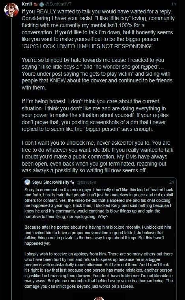Image resolution: width=185 pixels, height=300 pixels.
Task: Open the @sayusyn handle link
Action: click(x=86, y=183)
